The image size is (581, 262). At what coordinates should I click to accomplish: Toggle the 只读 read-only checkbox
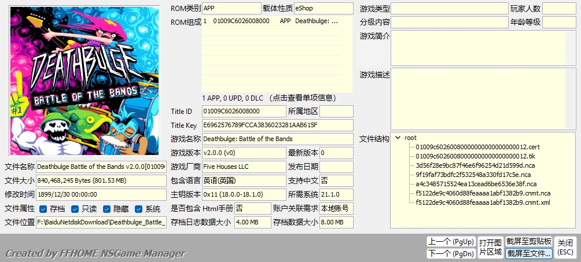pyautogui.click(x=75, y=209)
